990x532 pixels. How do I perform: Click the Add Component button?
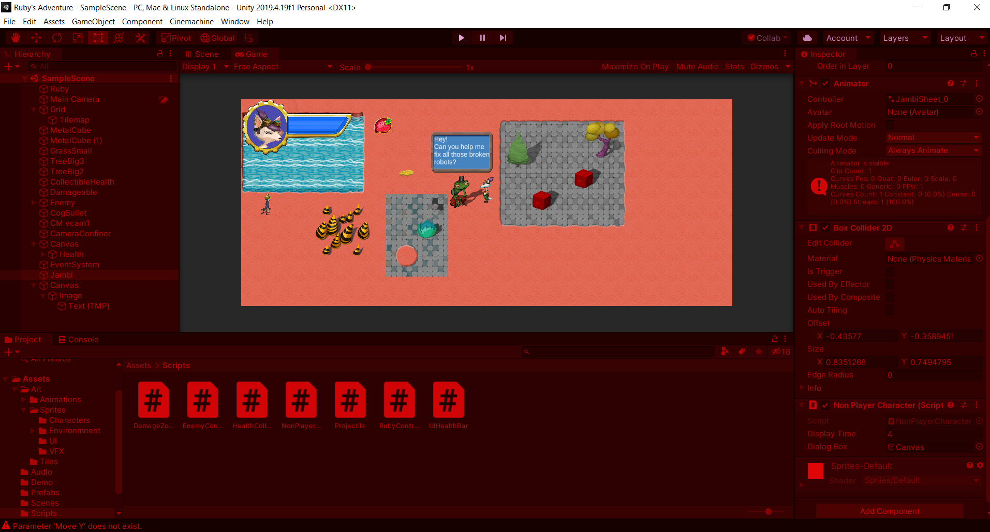click(890, 511)
